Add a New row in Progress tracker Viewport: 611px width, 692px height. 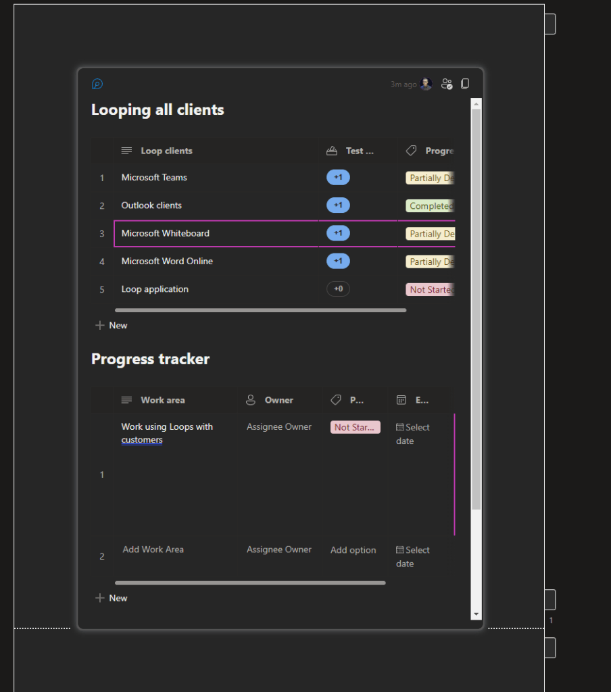[112, 598]
